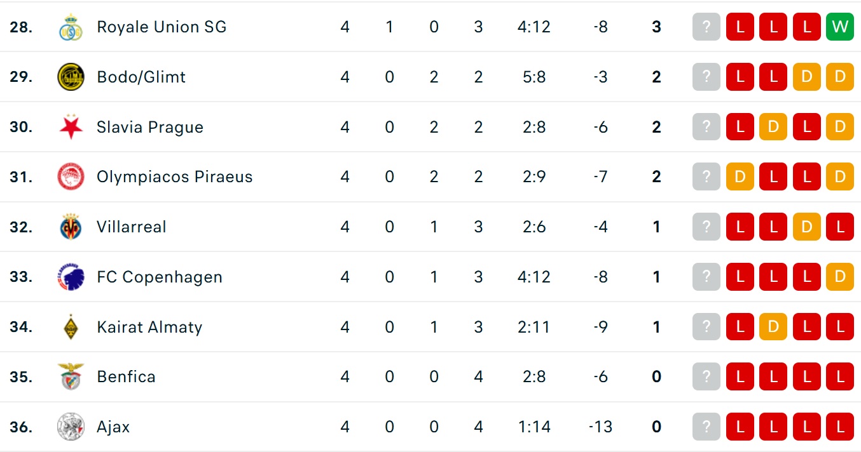861x452 pixels.
Task: Go to the Villarreal team page
Action: coord(132,227)
